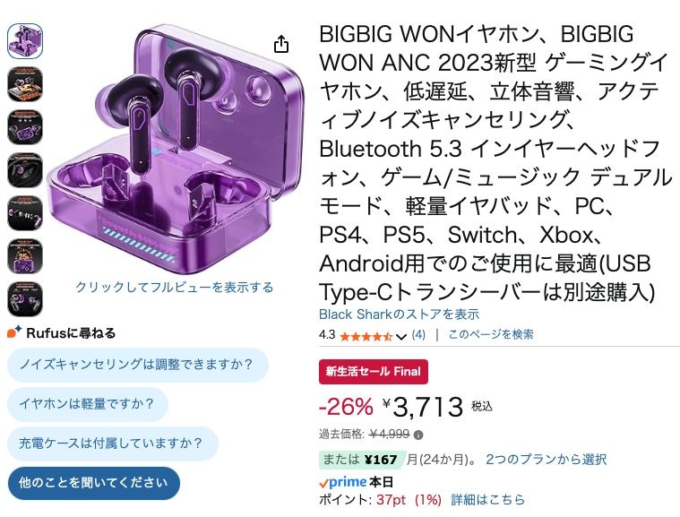Select the first purple earbuds case thumbnail
Image resolution: width=680 pixels, height=517 pixels.
click(25, 40)
